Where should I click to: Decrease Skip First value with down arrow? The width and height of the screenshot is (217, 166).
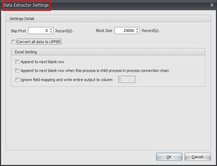[51, 33]
